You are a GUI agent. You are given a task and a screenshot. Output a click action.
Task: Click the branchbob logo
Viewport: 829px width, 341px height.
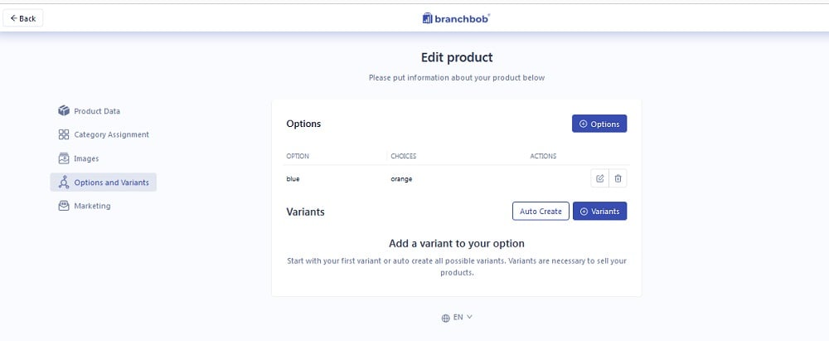(x=456, y=18)
